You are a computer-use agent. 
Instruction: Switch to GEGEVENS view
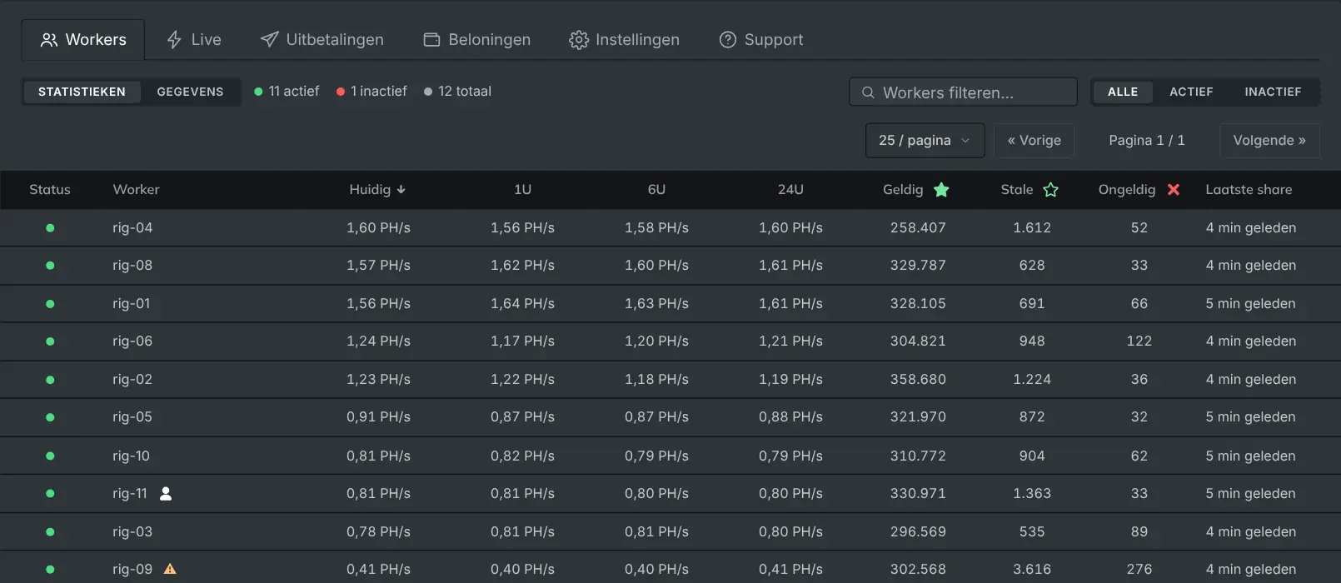coord(190,92)
